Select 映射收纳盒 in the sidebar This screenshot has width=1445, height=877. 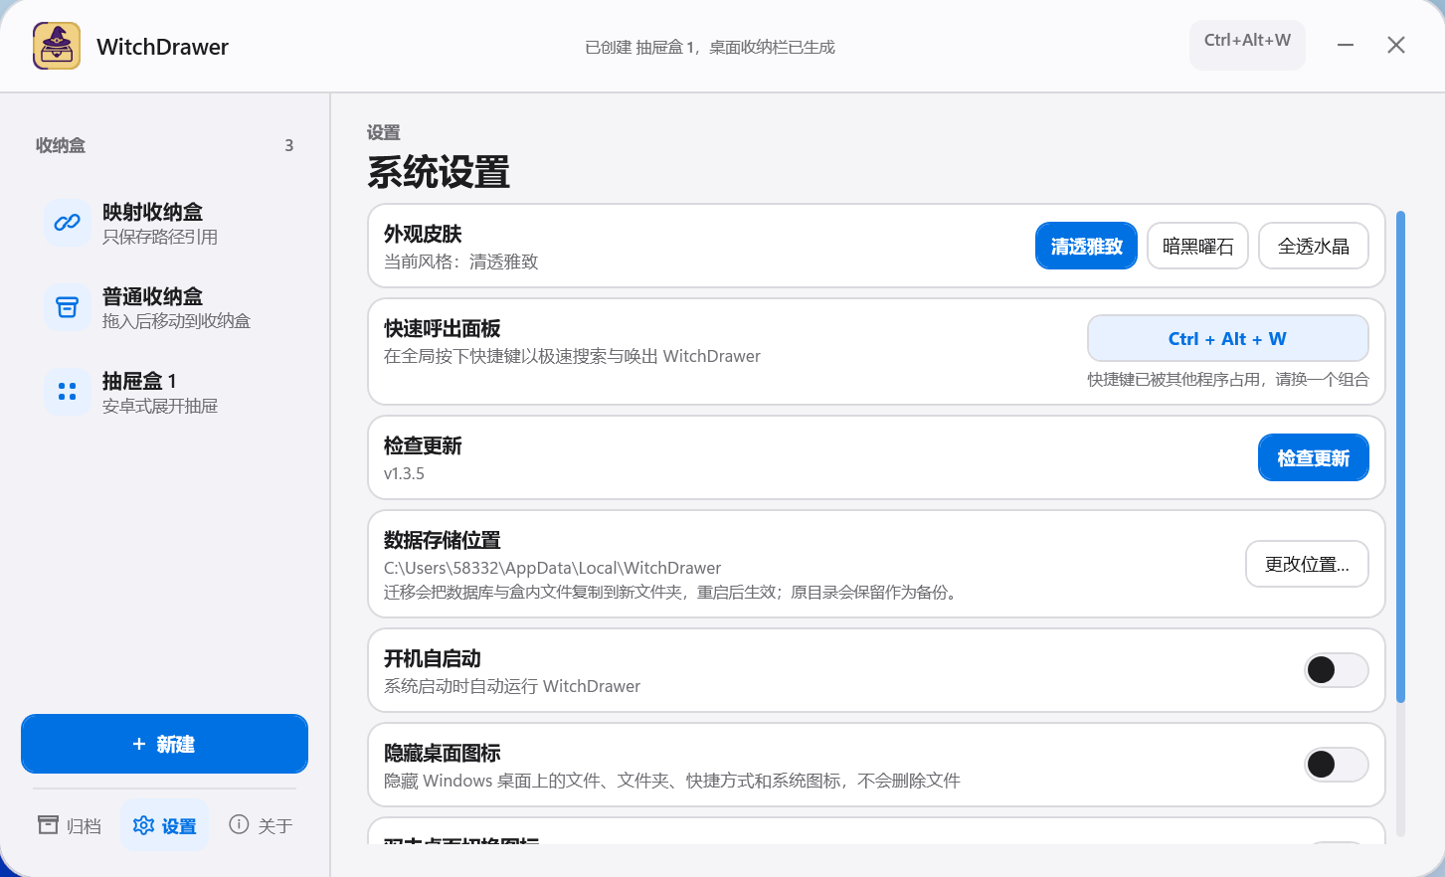[164, 223]
